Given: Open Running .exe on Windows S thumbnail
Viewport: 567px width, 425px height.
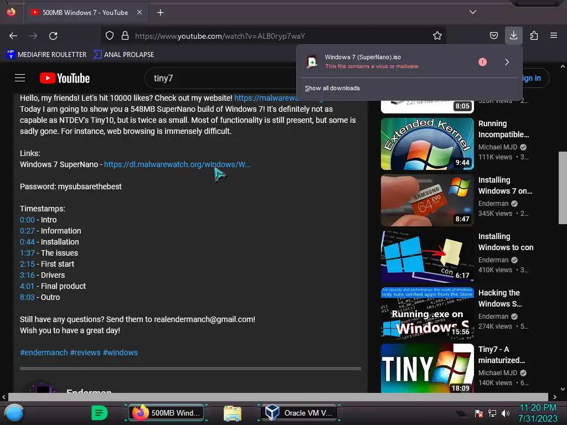Looking at the screenshot, I should pyautogui.click(x=427, y=313).
